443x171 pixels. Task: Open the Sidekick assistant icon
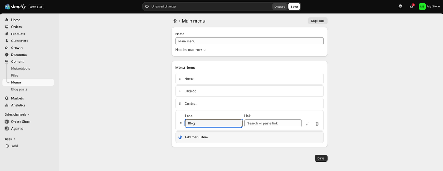pos(401,7)
